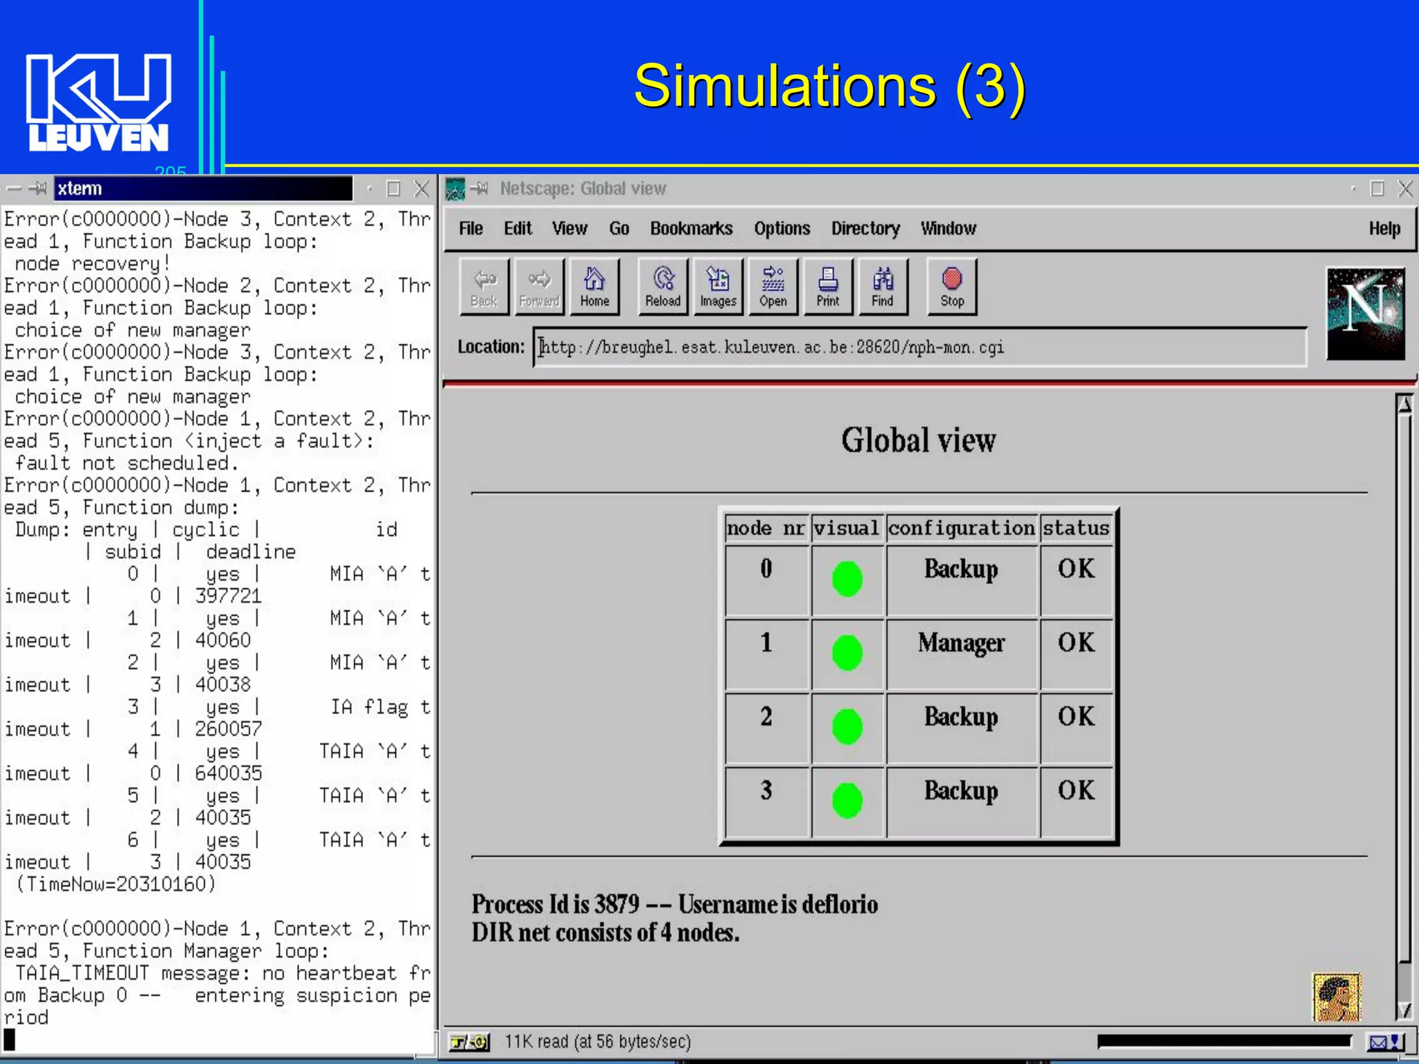Click the Back button in the Netscape toolbar
The height and width of the screenshot is (1064, 1419).
click(x=484, y=287)
